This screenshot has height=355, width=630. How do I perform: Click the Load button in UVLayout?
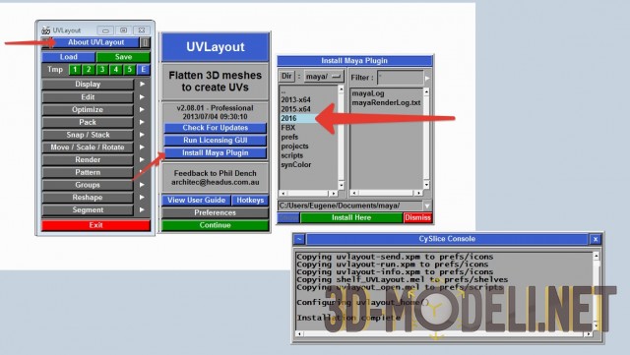pos(69,57)
